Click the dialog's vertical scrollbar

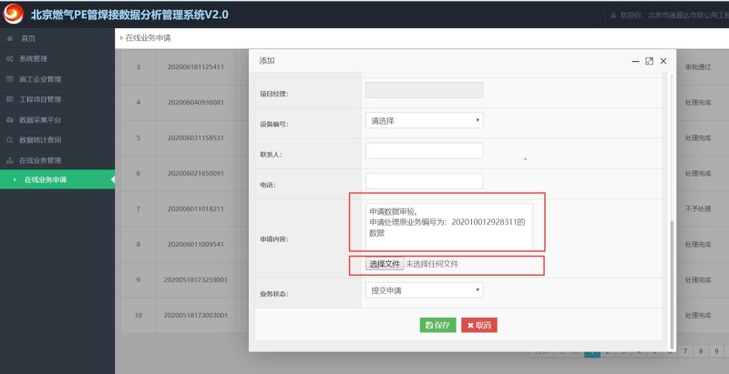[673, 273]
